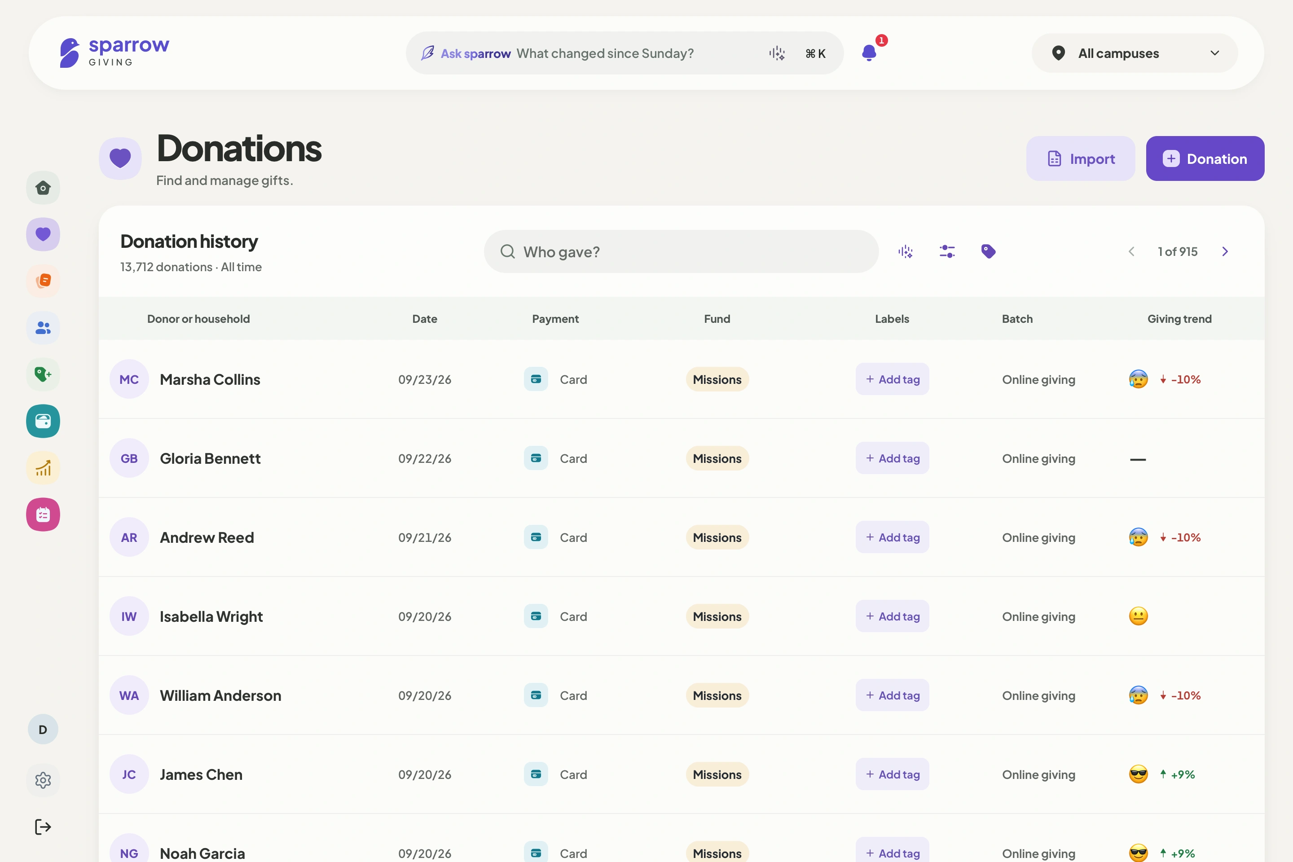Open the orange cards sidebar icon
Viewport: 1293px width, 862px height.
pos(43,281)
